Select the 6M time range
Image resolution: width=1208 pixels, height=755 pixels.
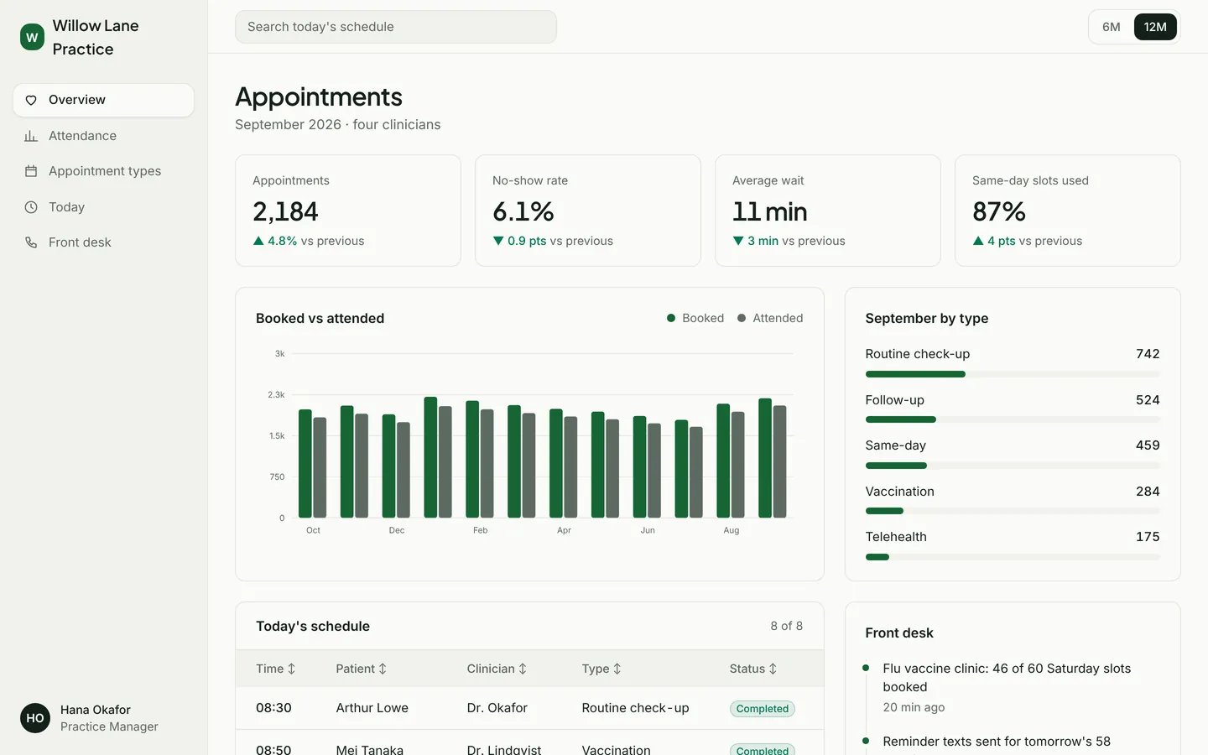(x=1112, y=27)
